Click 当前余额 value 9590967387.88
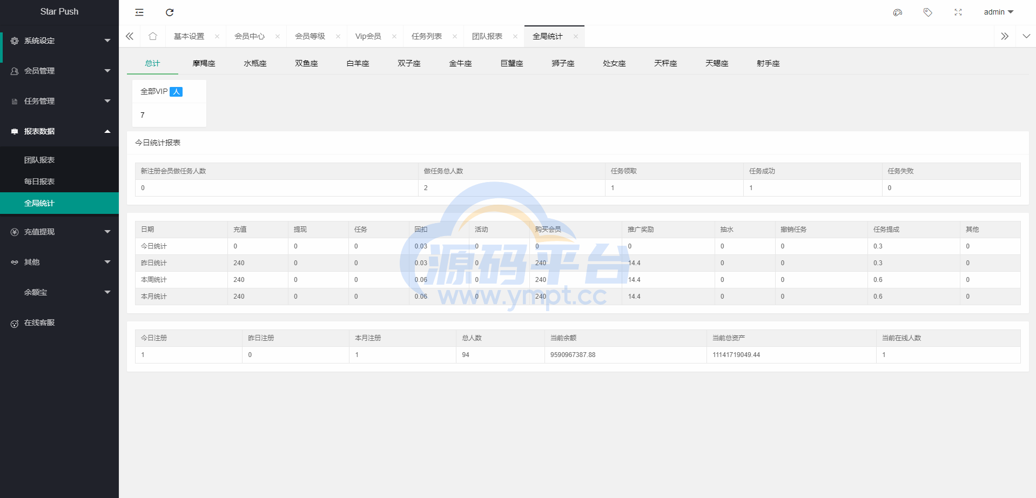 click(573, 355)
